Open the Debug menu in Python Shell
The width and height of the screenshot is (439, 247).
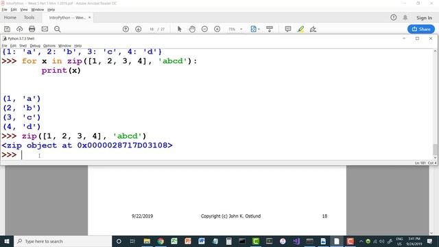pyautogui.click(x=35, y=46)
